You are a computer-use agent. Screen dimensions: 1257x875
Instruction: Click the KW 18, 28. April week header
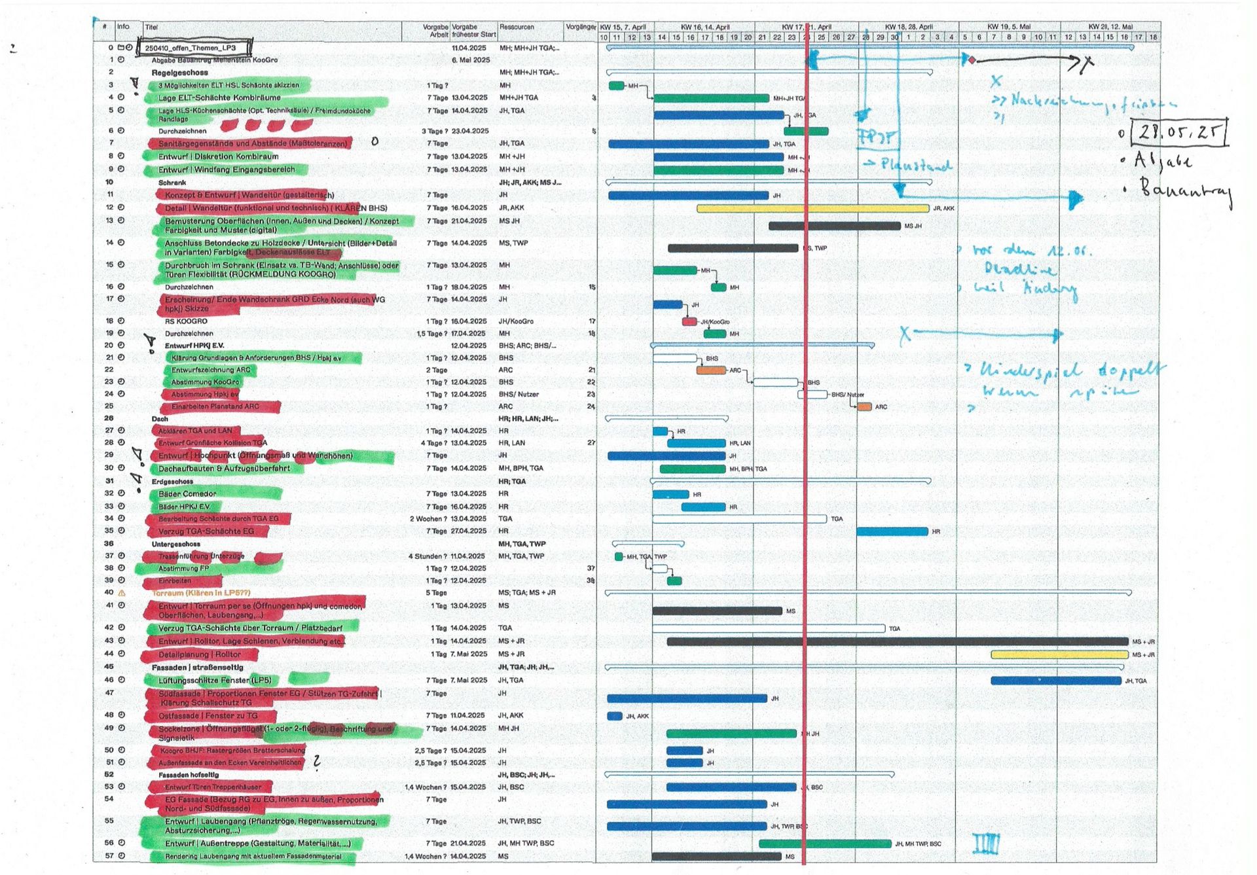tap(909, 27)
